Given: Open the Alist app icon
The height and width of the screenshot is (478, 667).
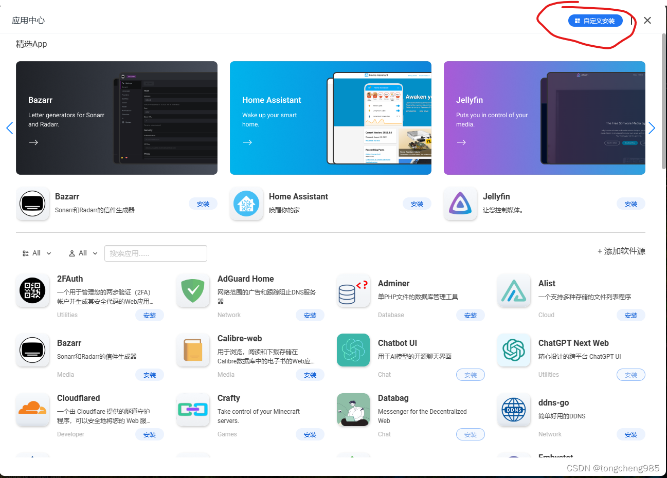Looking at the screenshot, I should click(514, 290).
